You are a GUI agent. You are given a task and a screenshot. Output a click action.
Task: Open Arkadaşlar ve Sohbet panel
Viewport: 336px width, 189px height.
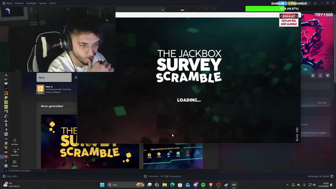pos(321,176)
